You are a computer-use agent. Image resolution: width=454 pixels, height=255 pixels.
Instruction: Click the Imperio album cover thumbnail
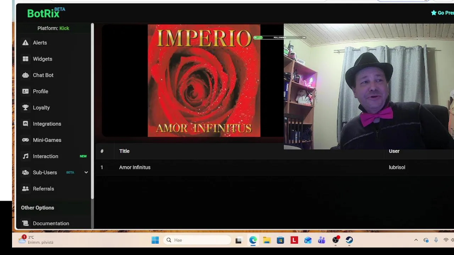(x=204, y=81)
